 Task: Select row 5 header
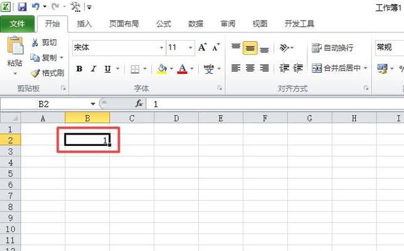tap(10, 173)
